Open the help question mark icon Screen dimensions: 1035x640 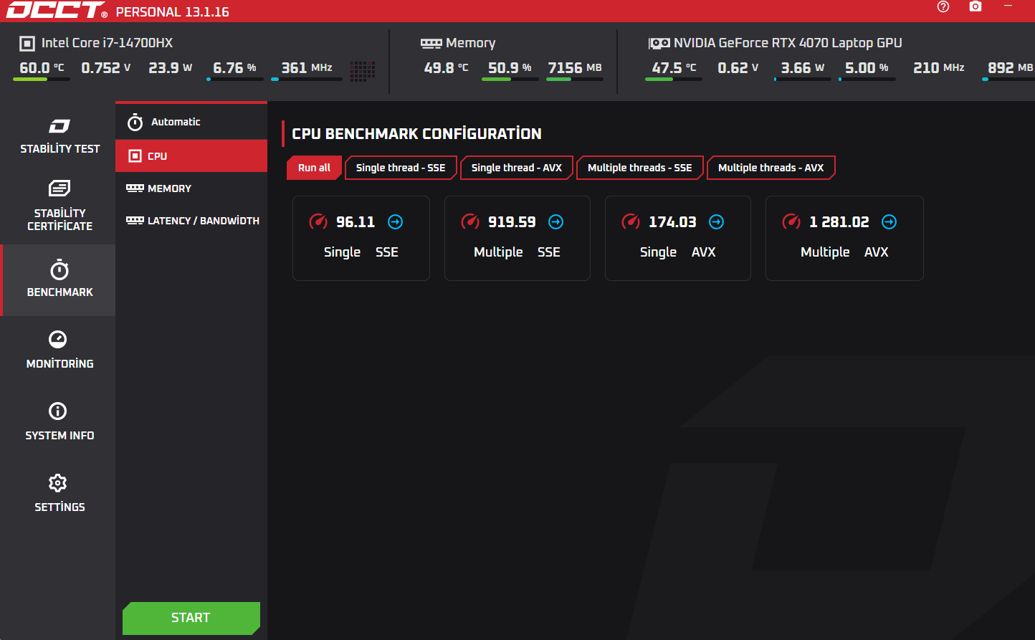coord(943,6)
